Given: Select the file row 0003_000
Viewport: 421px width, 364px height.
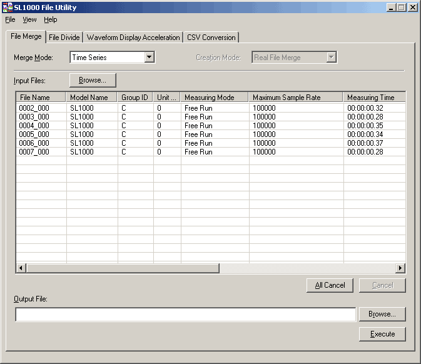Looking at the screenshot, I should point(211,117).
